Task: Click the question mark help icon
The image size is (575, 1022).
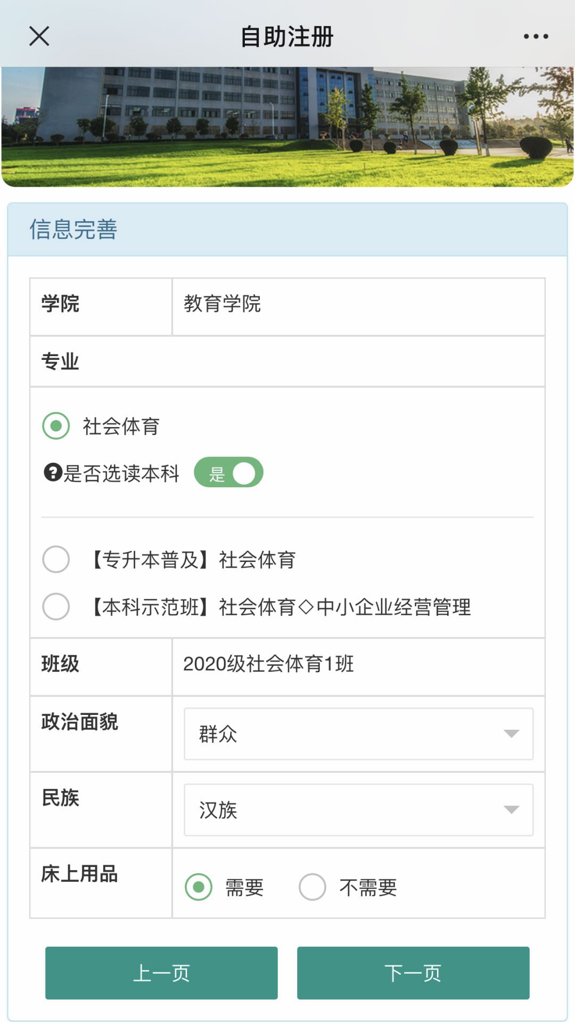Action: [x=53, y=472]
